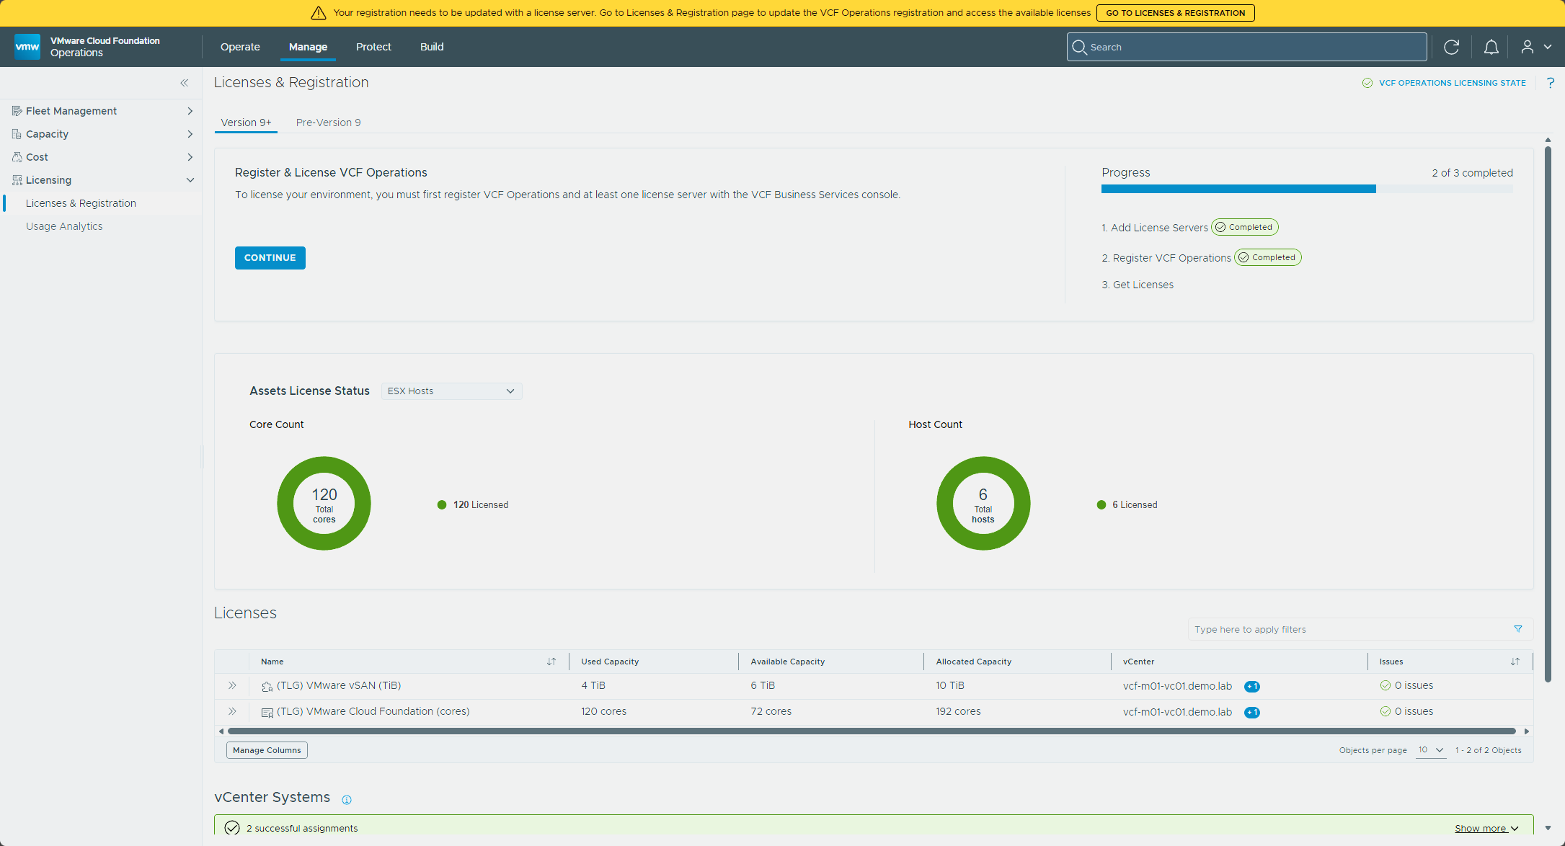This screenshot has width=1565, height=846.
Task: Click the licenses table horizontal scrollbar
Action: 872,731
